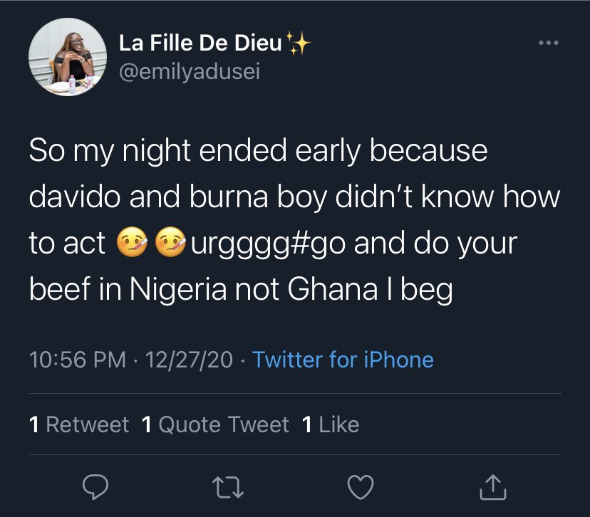Tap the retweet arrows icon
This screenshot has width=590, height=517.
[x=227, y=486]
